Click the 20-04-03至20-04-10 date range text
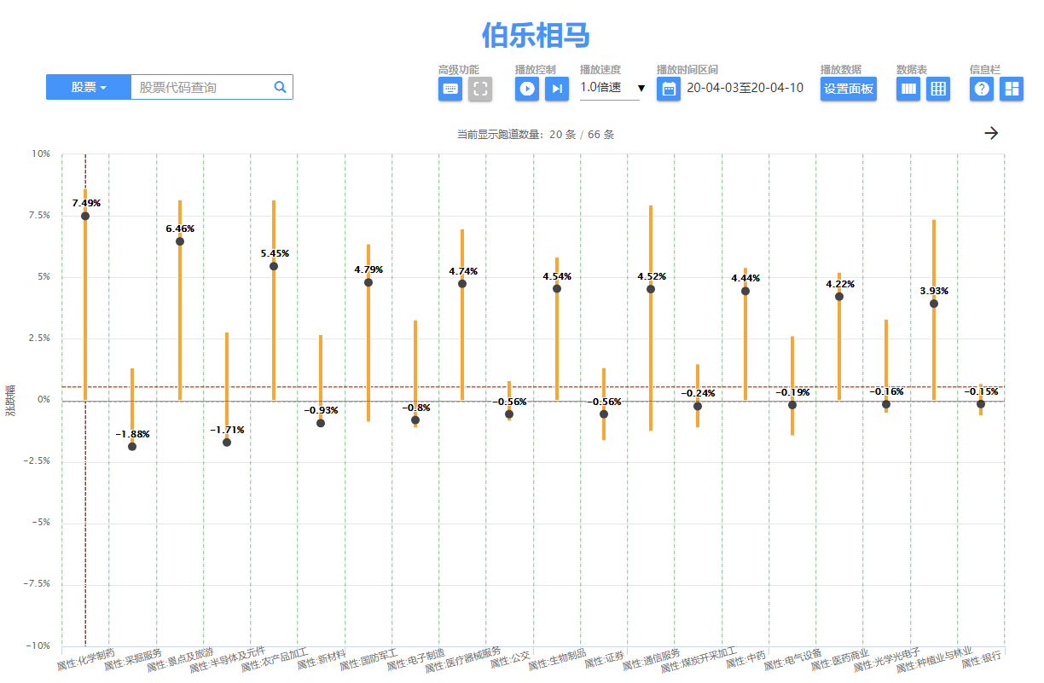Image resolution: width=1044 pixels, height=683 pixels. [x=745, y=88]
